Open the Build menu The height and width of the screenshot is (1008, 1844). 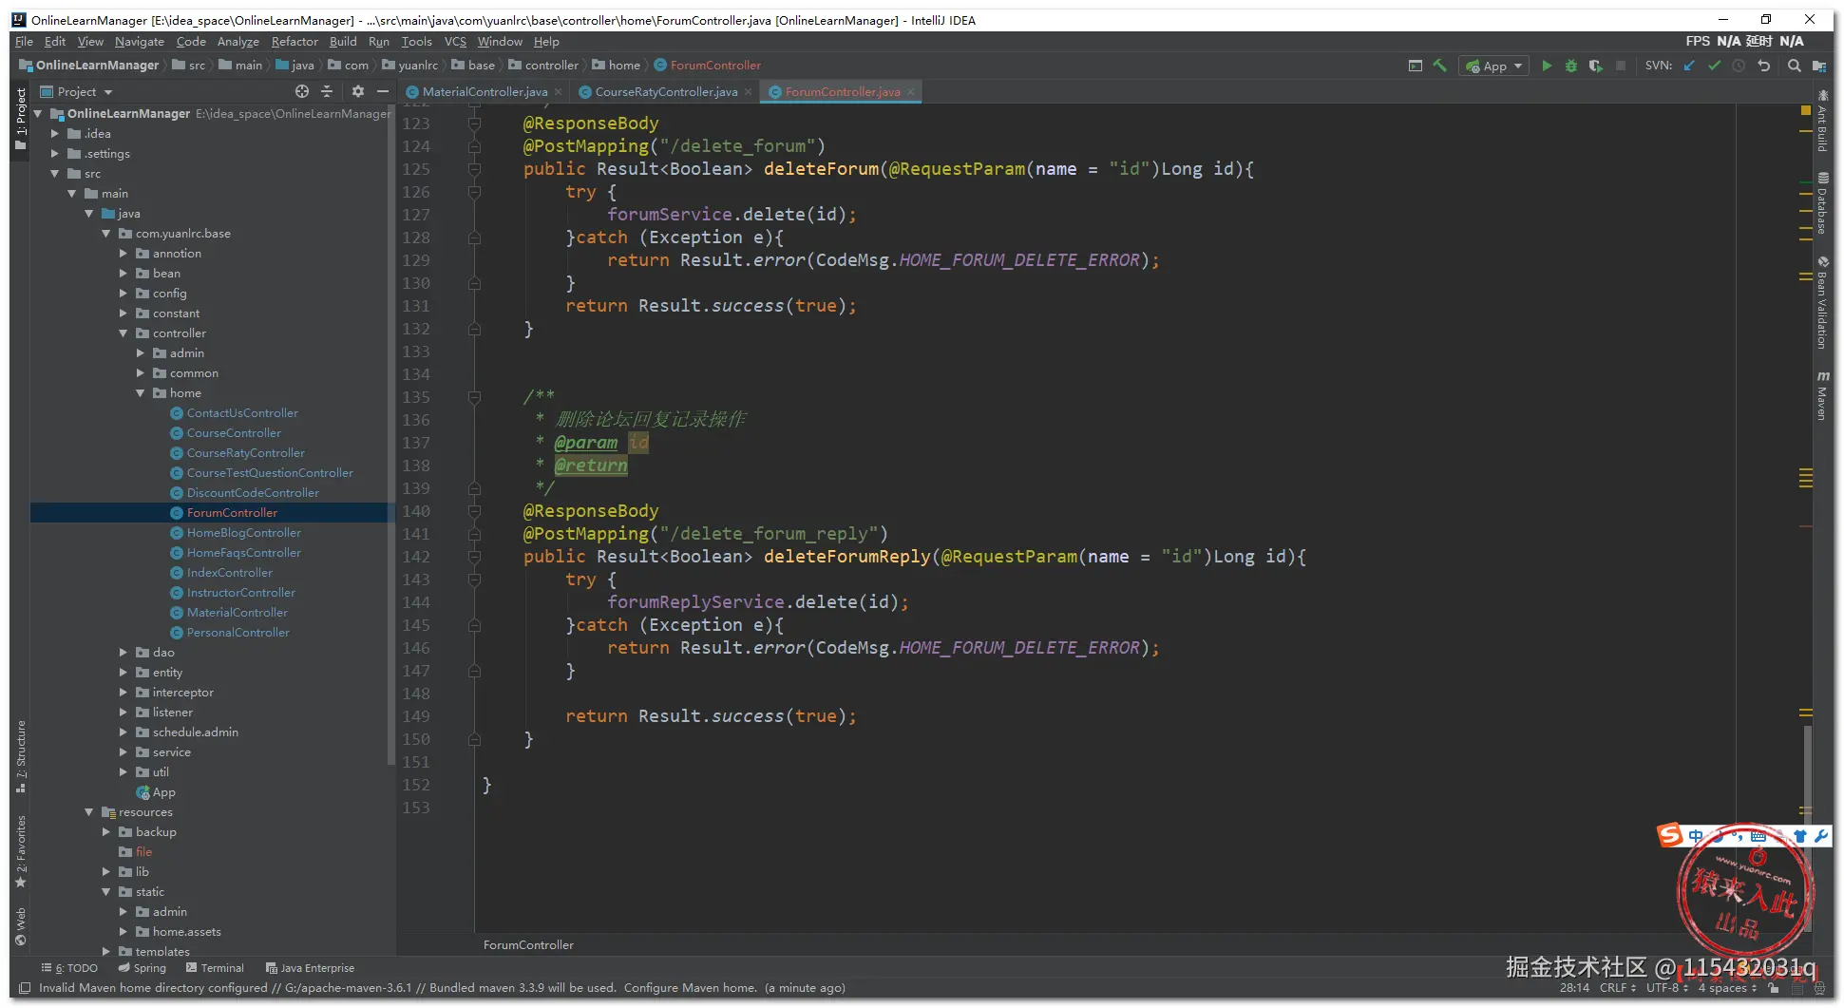(343, 42)
